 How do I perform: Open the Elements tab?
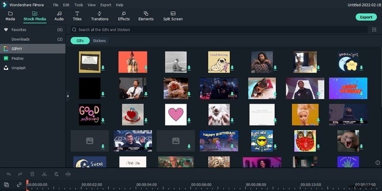[x=146, y=16]
